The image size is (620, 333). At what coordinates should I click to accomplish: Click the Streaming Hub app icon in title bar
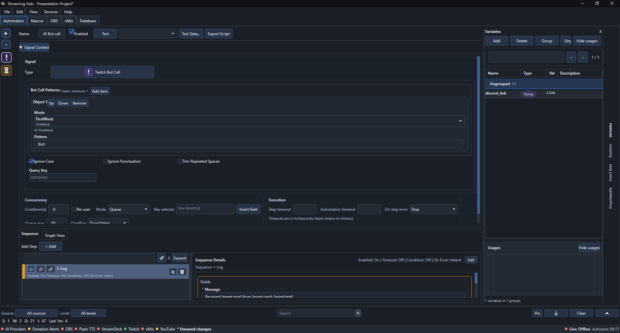click(x=3, y=4)
